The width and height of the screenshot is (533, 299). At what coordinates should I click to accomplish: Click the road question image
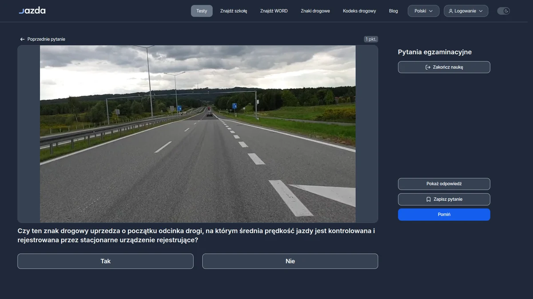198,134
